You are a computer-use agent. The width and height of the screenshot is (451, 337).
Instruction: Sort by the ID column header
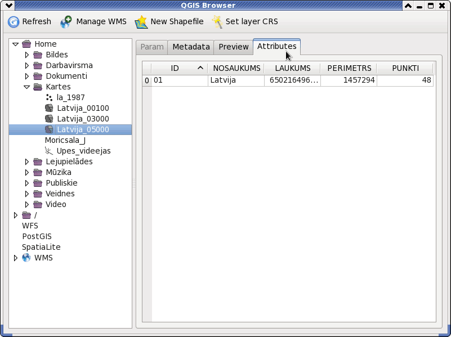[179, 69]
